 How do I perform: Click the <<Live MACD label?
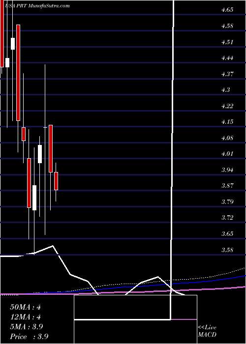pos(207,331)
